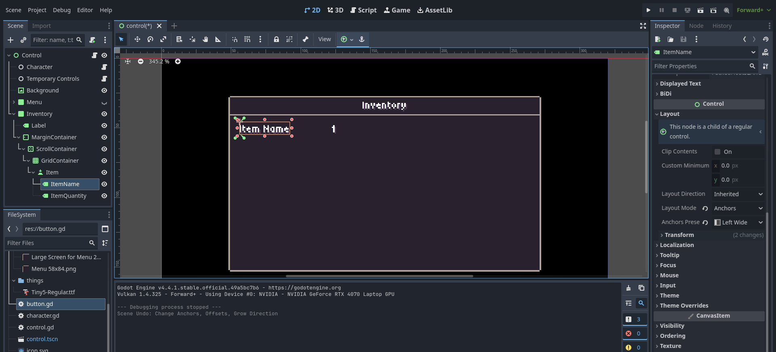Click the Add Child Node plus icon
This screenshot has height=352, width=776.
click(x=11, y=40)
